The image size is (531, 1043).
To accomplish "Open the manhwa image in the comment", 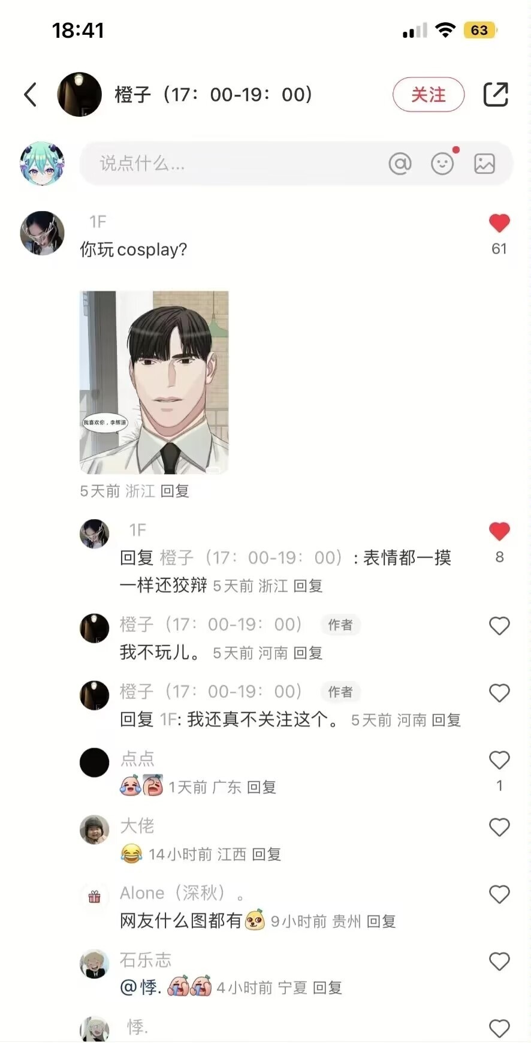I will 154,382.
